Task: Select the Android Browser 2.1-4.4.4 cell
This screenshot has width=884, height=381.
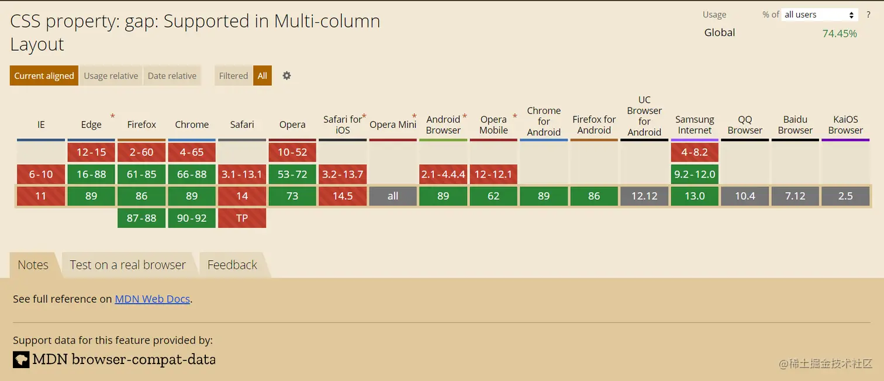Action: [443, 174]
